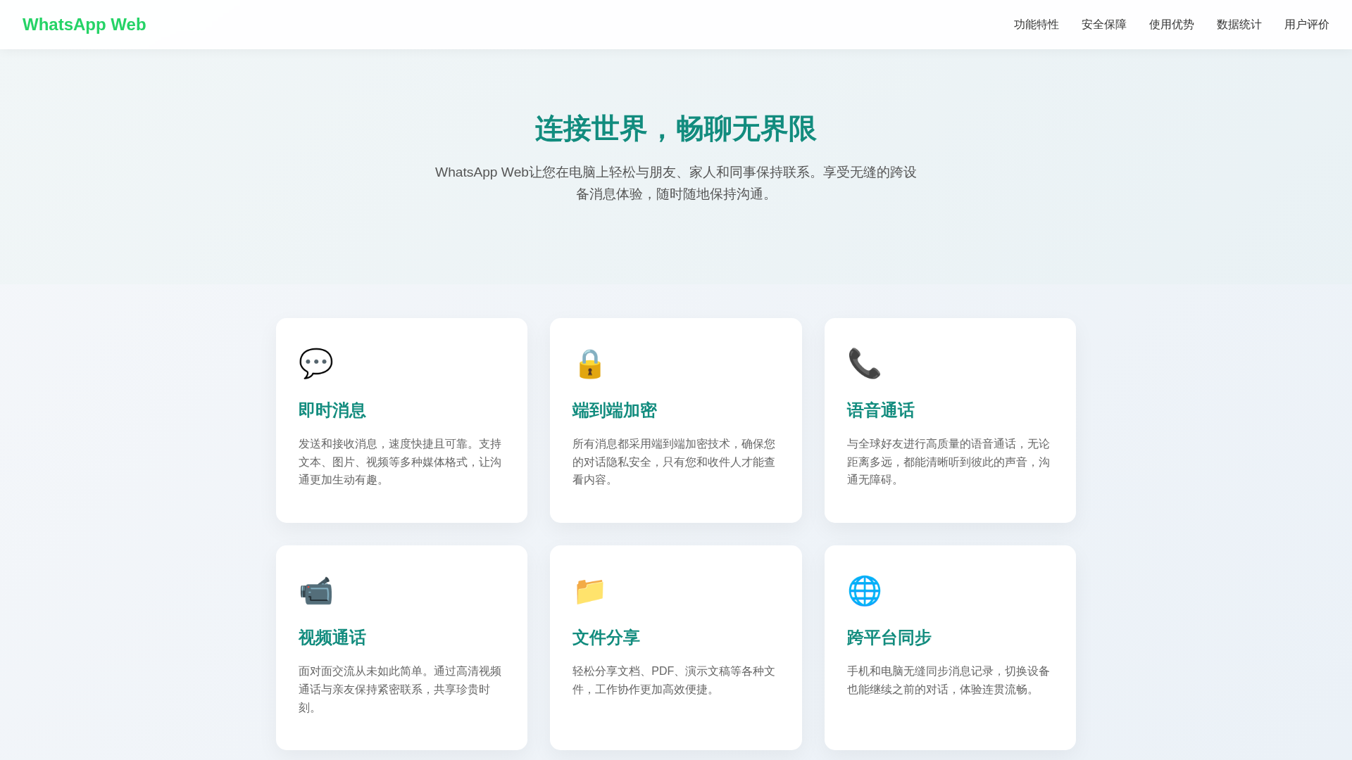
Task: Click the folder icon for 文件分享
Action: click(589, 590)
